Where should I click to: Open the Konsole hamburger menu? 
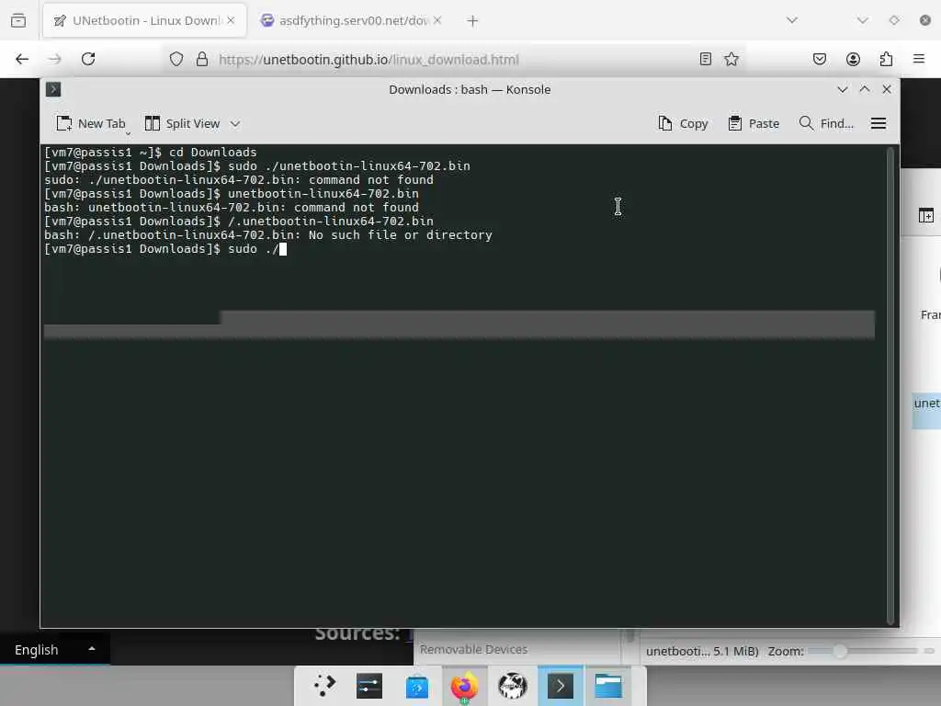pyautogui.click(x=879, y=124)
